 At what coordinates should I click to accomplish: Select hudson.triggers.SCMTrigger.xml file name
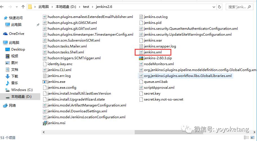[74, 58]
